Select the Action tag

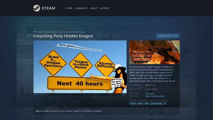pyautogui.click(x=133, y=103)
